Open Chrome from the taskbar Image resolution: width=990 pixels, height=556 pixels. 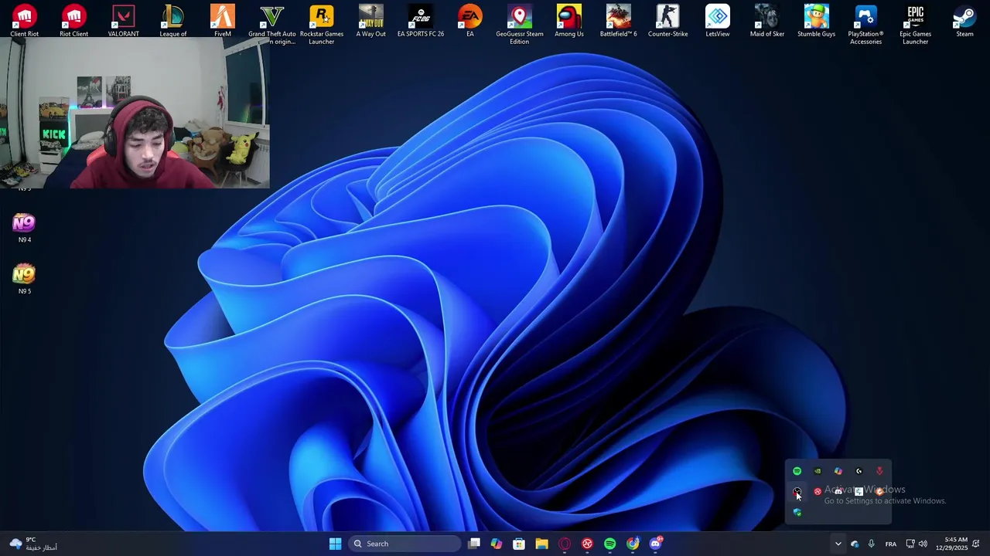[x=633, y=544]
